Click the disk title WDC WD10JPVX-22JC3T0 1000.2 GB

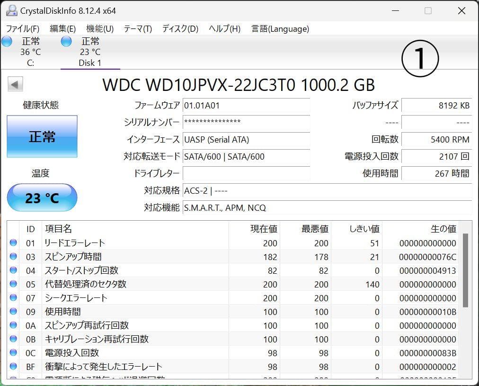pos(239,85)
